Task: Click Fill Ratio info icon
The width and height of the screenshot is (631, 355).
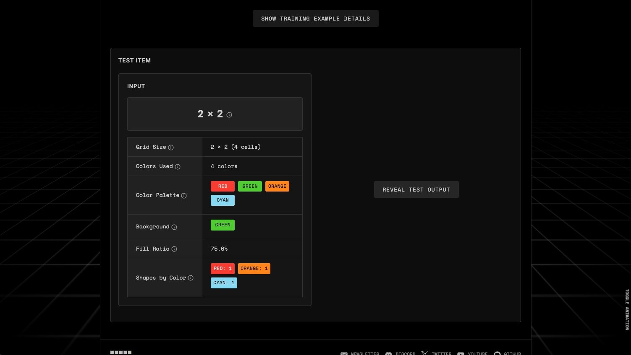Action: 174,249
